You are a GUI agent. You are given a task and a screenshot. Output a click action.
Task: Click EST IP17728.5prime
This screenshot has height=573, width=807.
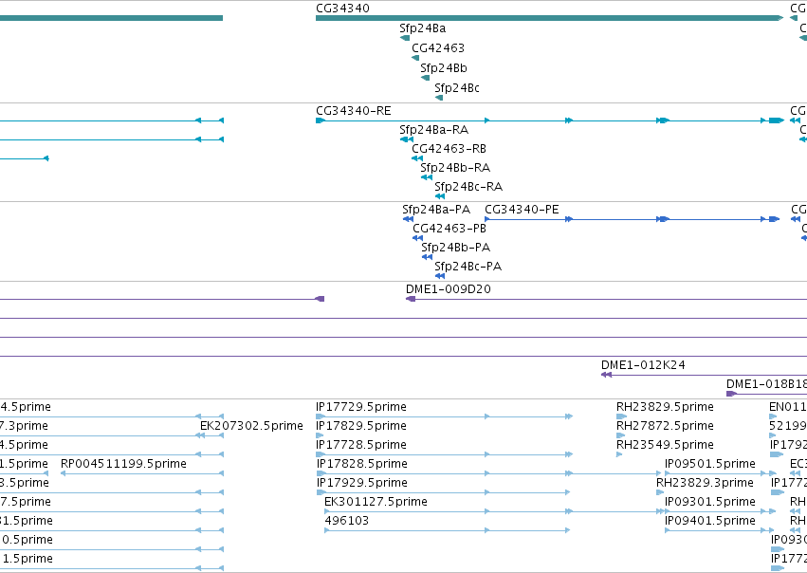360,445
